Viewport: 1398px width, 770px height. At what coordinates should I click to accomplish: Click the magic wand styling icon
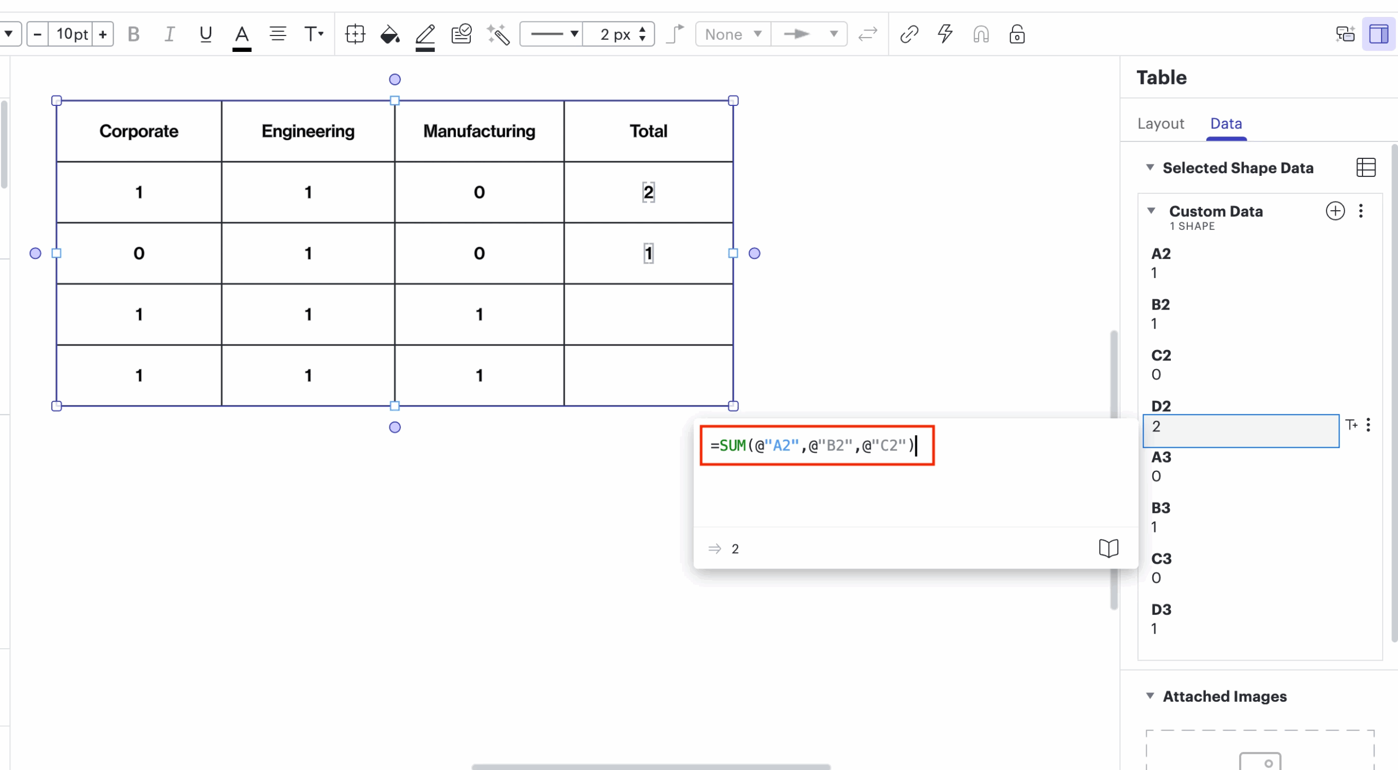[498, 34]
